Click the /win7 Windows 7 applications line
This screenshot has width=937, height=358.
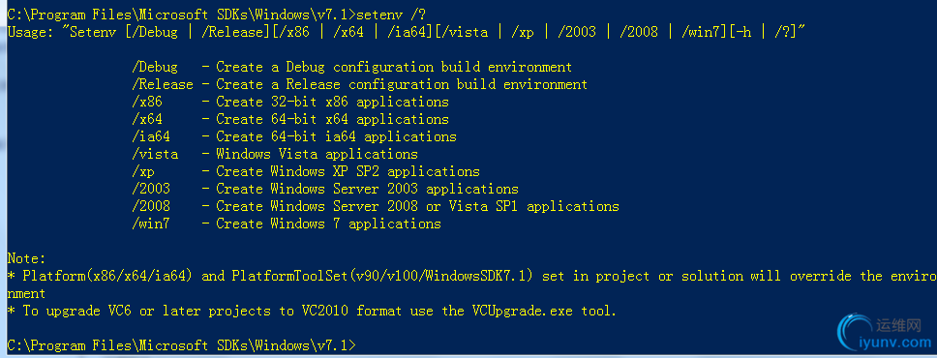(286, 224)
